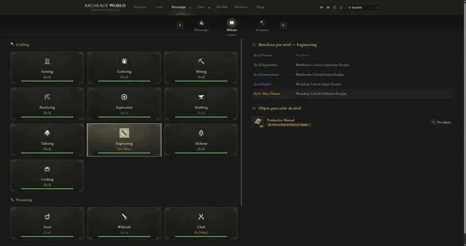Select the (Lv.4) Expert row
The width and height of the screenshot is (466, 246).
tap(352, 84)
